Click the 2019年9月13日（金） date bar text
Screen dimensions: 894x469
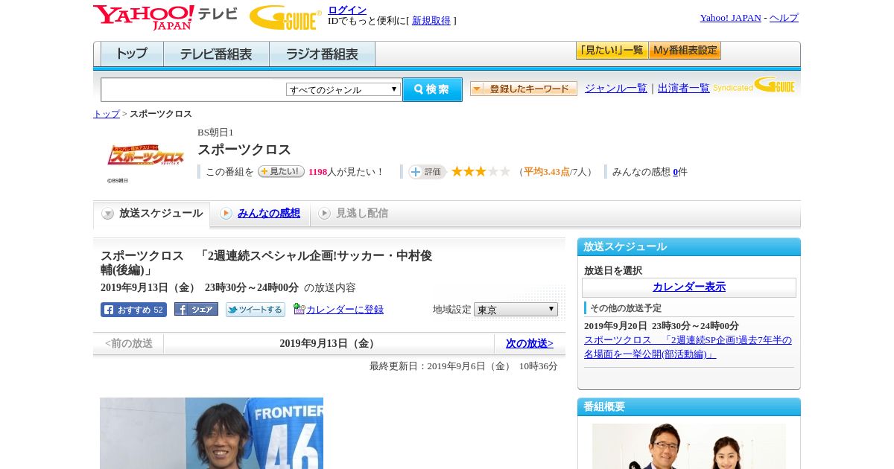[x=329, y=343]
